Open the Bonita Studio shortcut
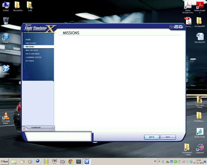The width and height of the screenshot is (207, 165). tap(200, 133)
